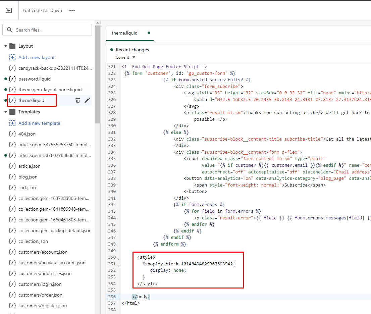Select theme.liquid in the file list

click(31, 100)
